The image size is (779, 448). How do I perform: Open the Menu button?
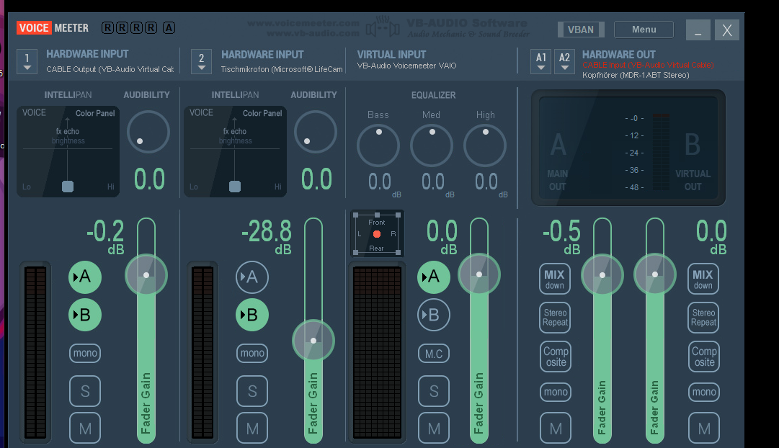(644, 30)
